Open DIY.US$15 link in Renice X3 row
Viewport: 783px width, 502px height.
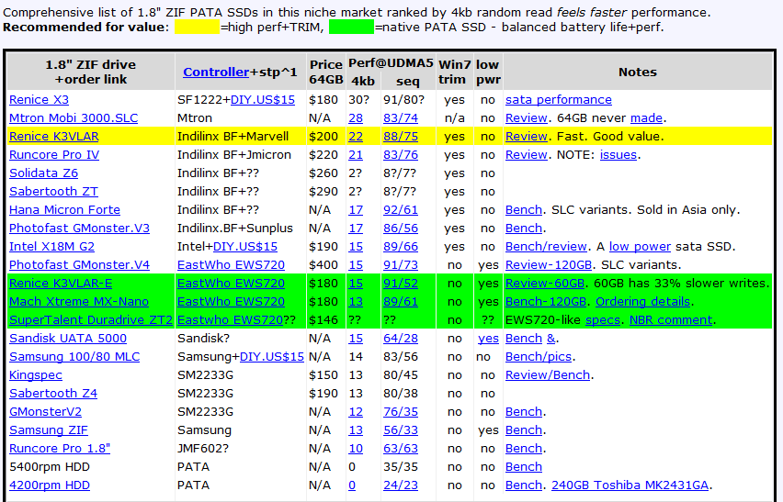tap(263, 100)
